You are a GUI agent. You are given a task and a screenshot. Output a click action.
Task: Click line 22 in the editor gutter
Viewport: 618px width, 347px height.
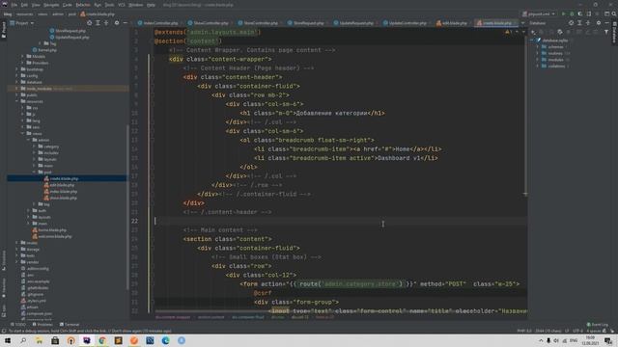[135, 221]
